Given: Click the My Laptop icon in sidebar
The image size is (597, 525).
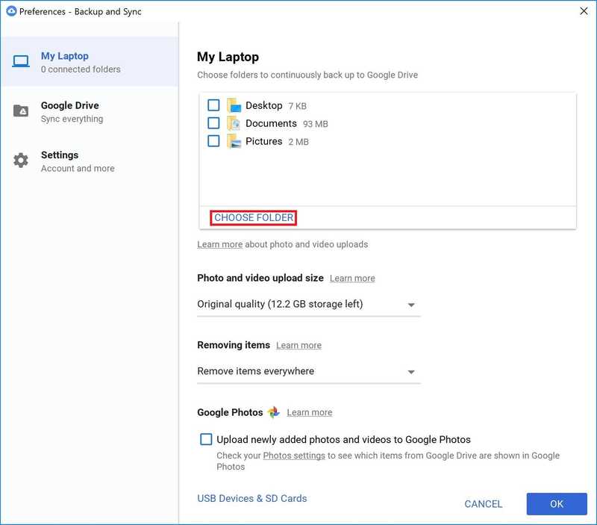Looking at the screenshot, I should (21, 62).
